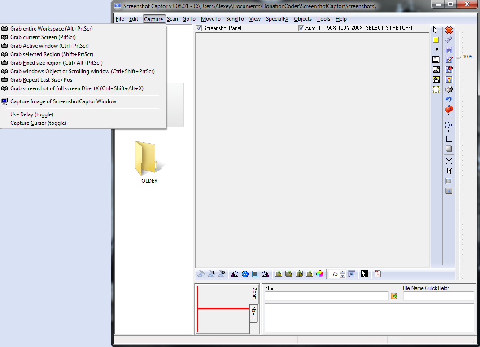Open the File menu
The image size is (480, 347).
pos(120,19)
